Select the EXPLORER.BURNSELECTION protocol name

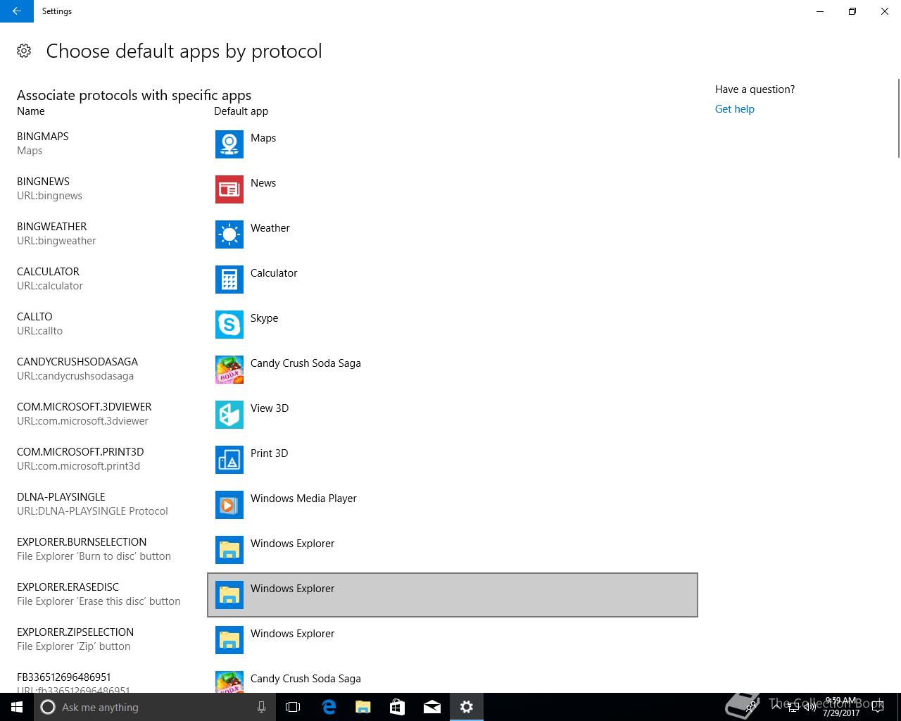82,542
